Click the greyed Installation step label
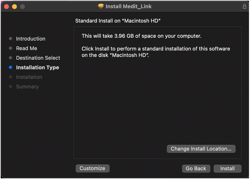 coord(29,77)
